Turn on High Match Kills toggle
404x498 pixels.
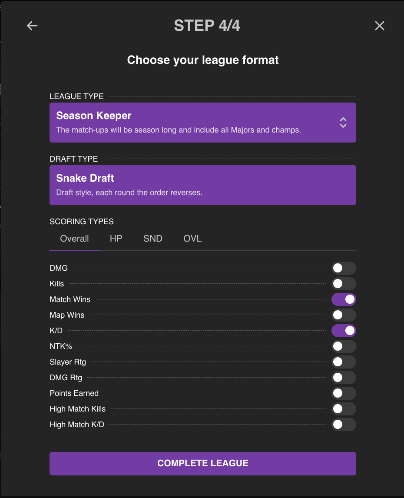tap(344, 409)
